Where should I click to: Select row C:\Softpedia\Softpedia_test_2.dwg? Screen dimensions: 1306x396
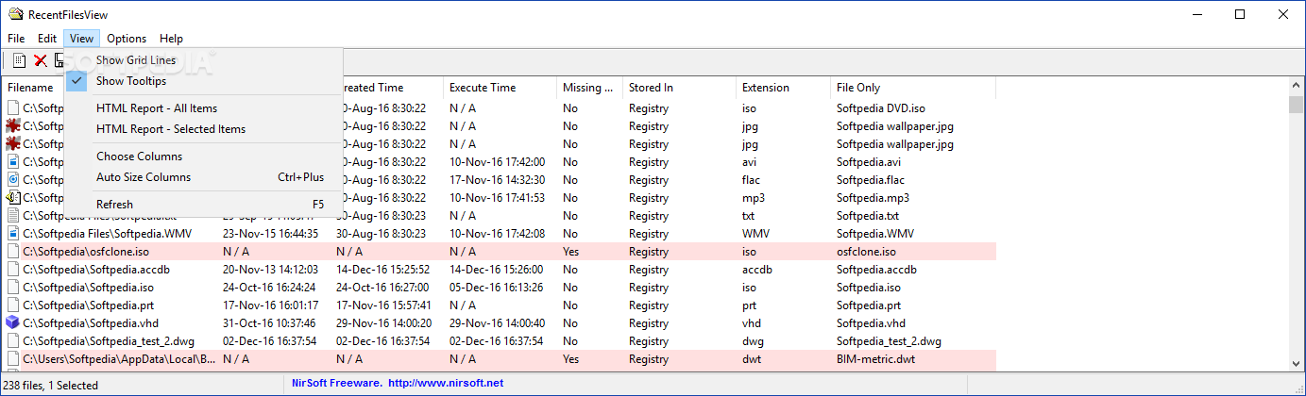(x=499, y=341)
